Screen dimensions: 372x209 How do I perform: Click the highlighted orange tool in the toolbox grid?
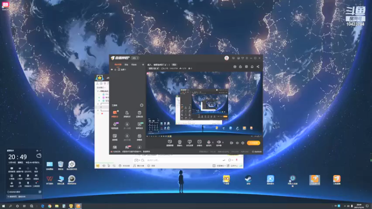[115, 113]
